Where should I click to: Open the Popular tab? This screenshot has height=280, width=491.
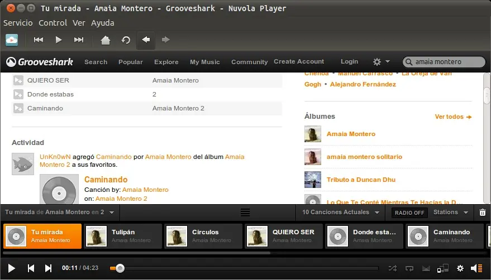point(131,62)
